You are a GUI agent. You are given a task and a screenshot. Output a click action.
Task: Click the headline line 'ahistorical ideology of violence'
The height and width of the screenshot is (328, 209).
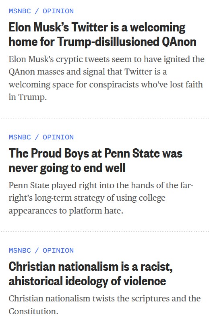[87, 281]
